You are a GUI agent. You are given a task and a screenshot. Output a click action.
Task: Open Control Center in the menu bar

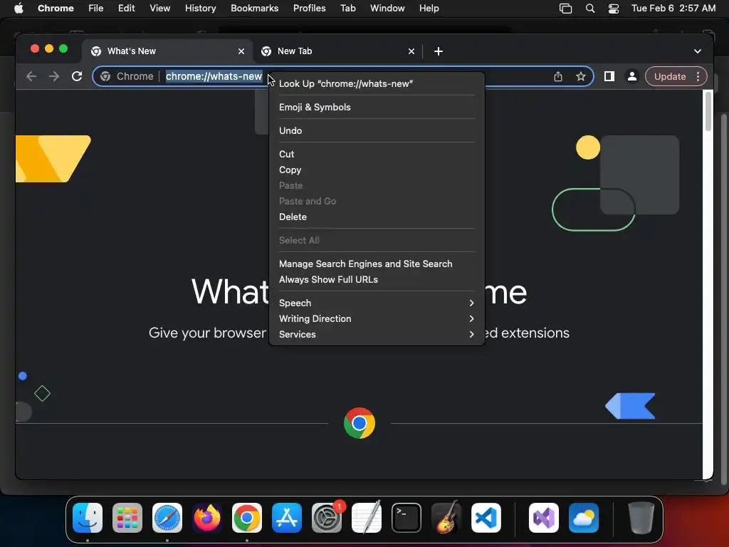[x=614, y=9]
